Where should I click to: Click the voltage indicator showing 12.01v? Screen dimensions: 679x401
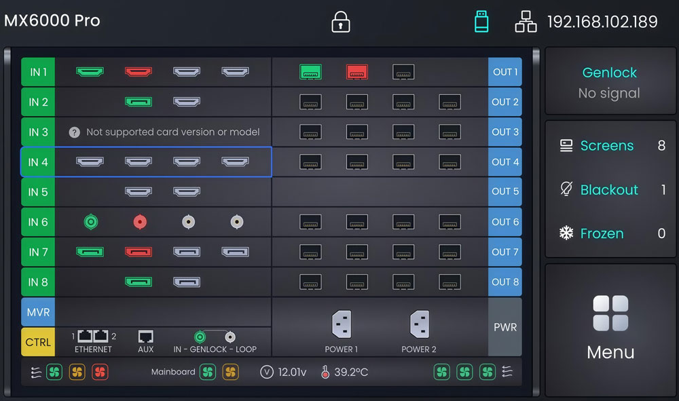(268, 372)
